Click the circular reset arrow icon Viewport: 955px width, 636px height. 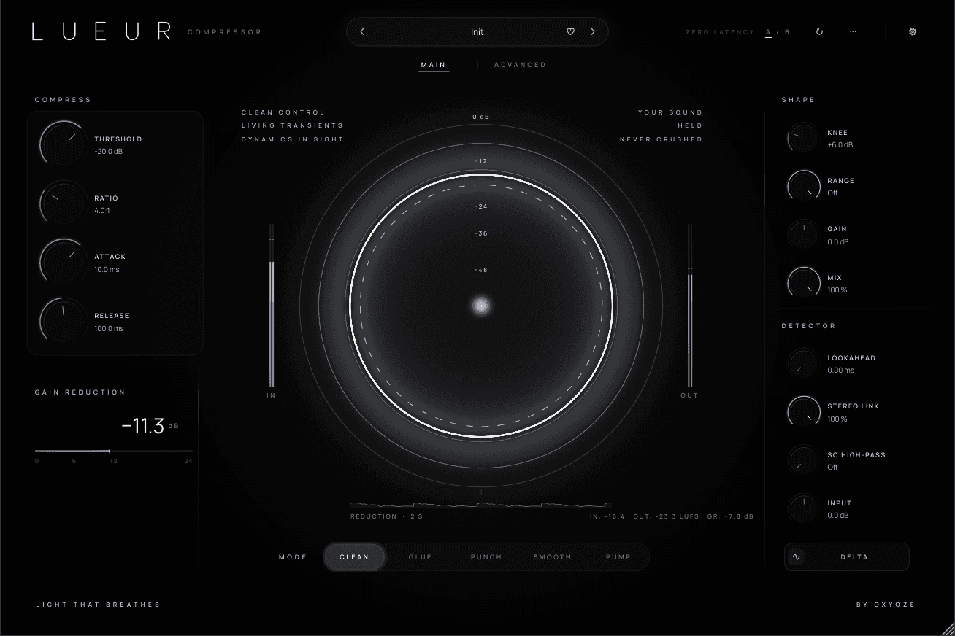[819, 32]
